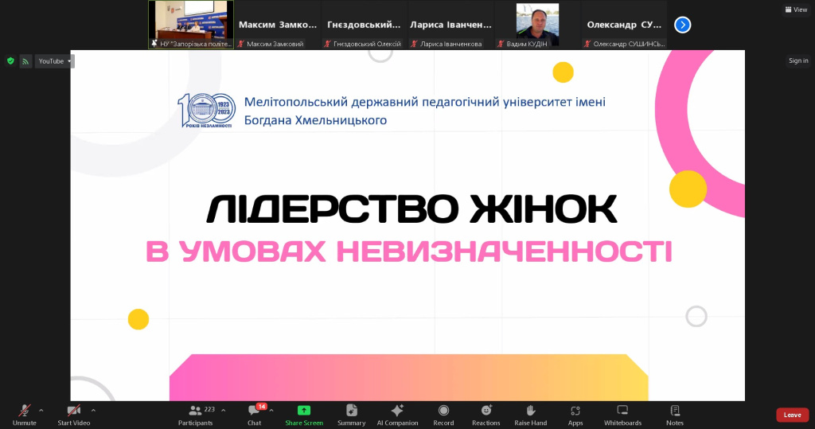Open video options arrow next to Start Video
Viewport: 815px width, 429px height.
point(94,410)
